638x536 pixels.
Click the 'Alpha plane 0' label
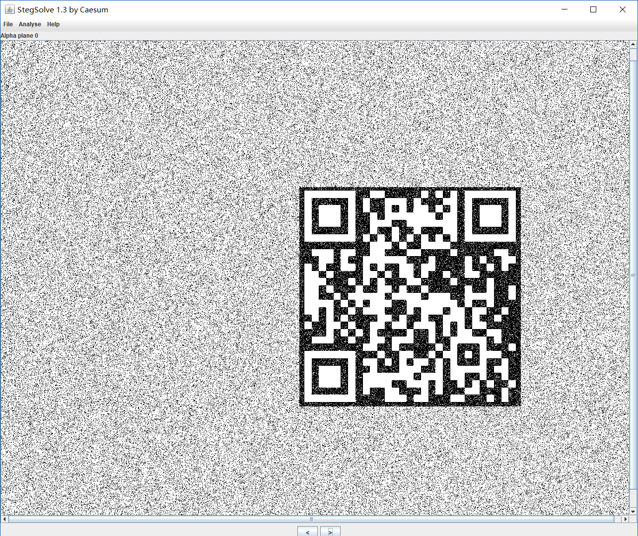point(19,36)
